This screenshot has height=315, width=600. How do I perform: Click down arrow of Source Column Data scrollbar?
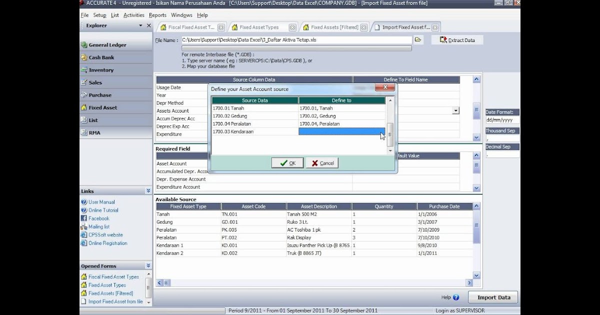click(x=476, y=137)
